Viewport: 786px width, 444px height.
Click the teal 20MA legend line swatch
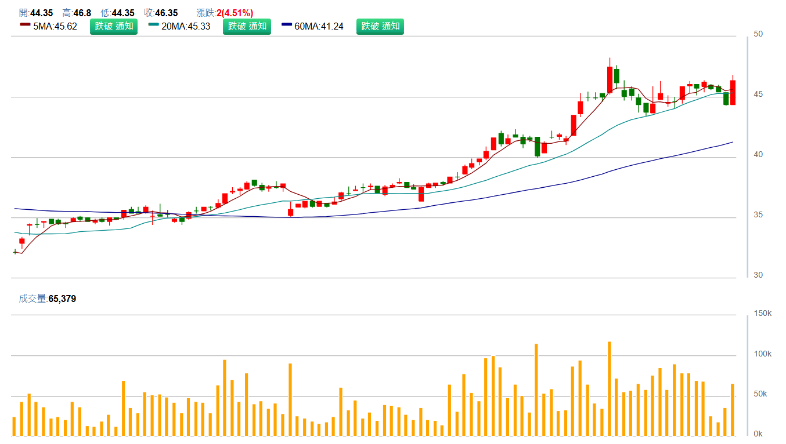pos(153,25)
